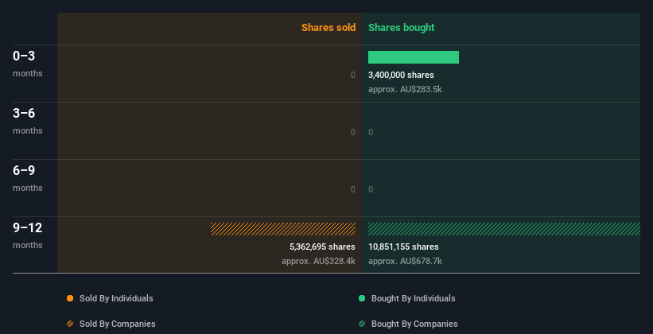Screen dimensions: 653x334
Task: Click the Shares bought column header
Action: (x=402, y=28)
